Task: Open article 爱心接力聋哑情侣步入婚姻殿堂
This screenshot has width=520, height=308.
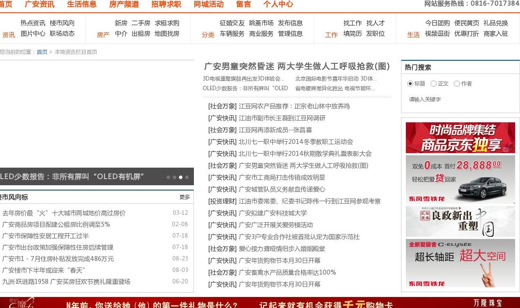Action: click(282, 249)
